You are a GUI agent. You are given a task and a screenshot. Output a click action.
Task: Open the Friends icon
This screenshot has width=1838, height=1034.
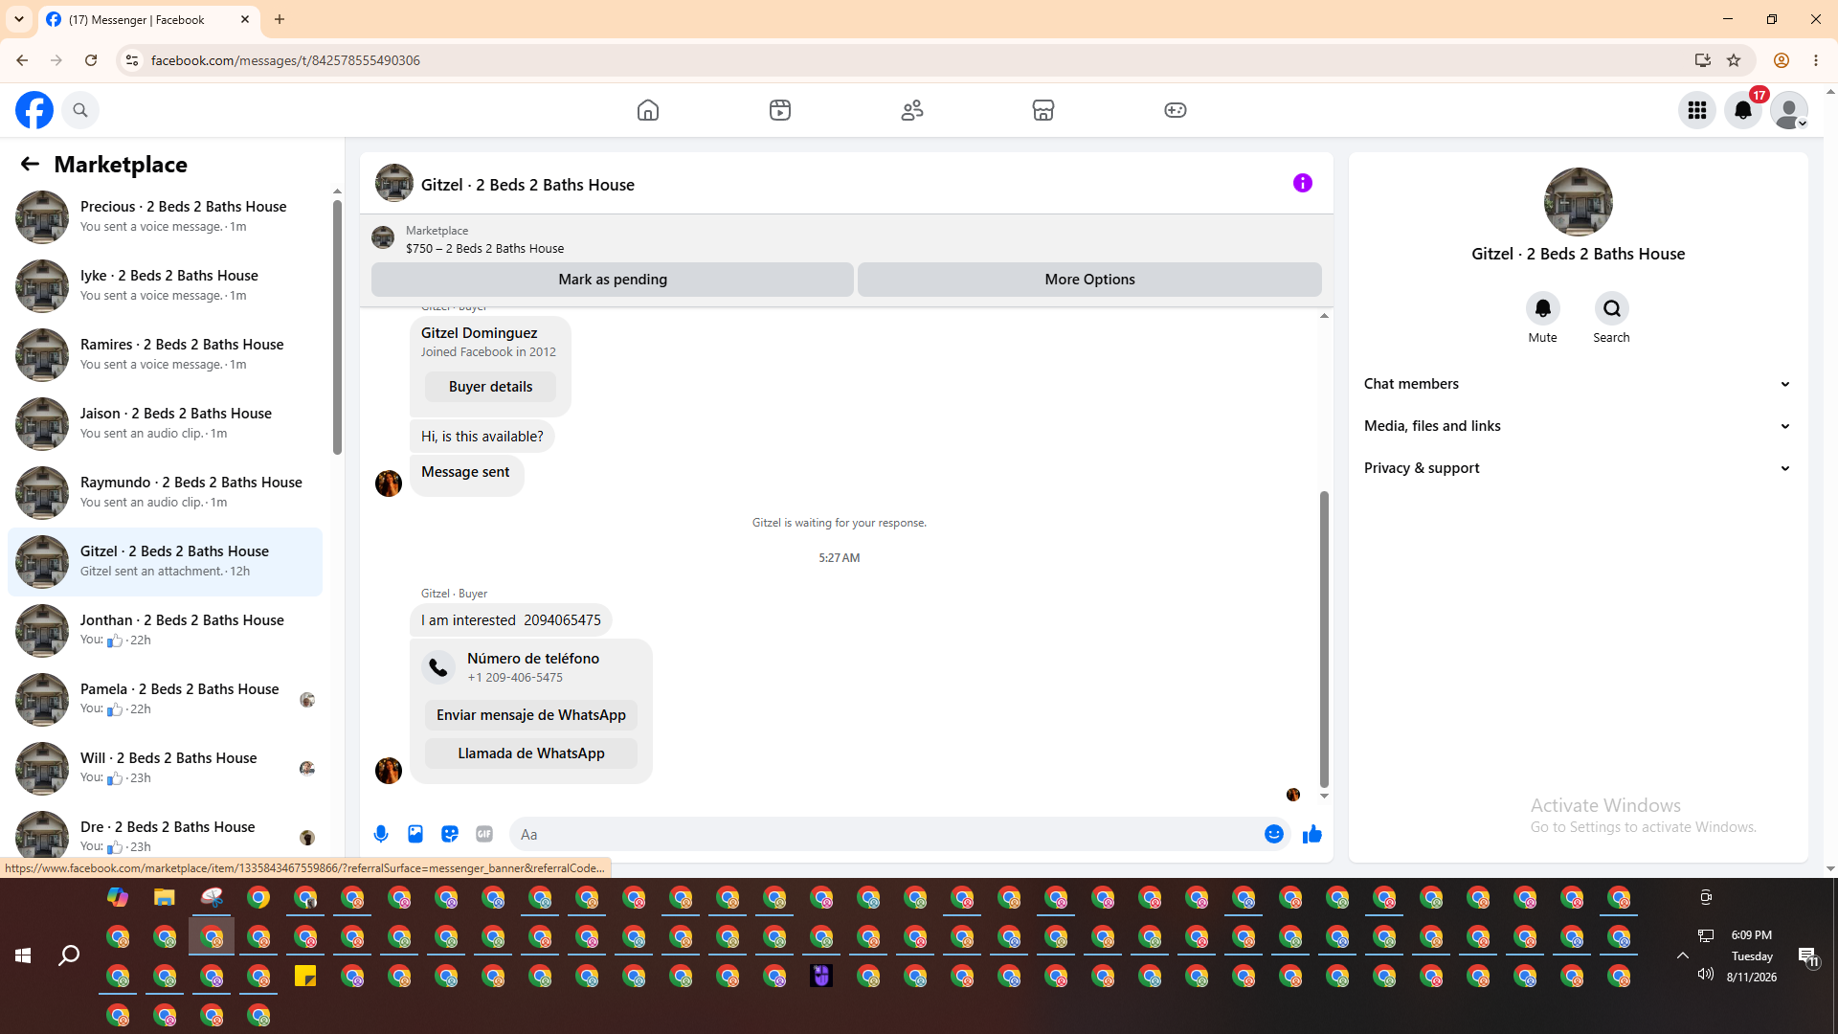pyautogui.click(x=912, y=110)
